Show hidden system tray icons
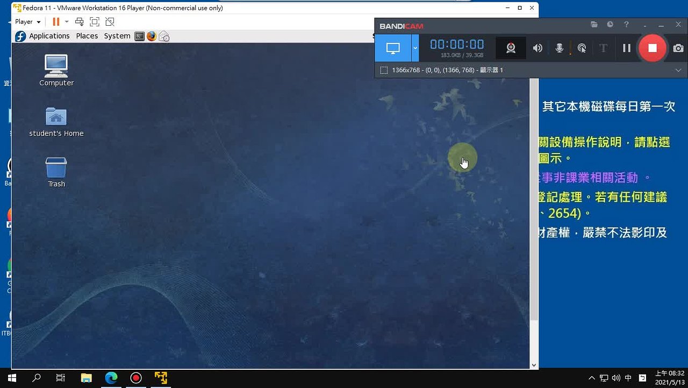The image size is (688, 388). coord(592,378)
